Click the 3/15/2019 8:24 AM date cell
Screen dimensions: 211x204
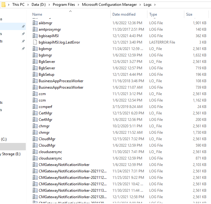pos(127,106)
